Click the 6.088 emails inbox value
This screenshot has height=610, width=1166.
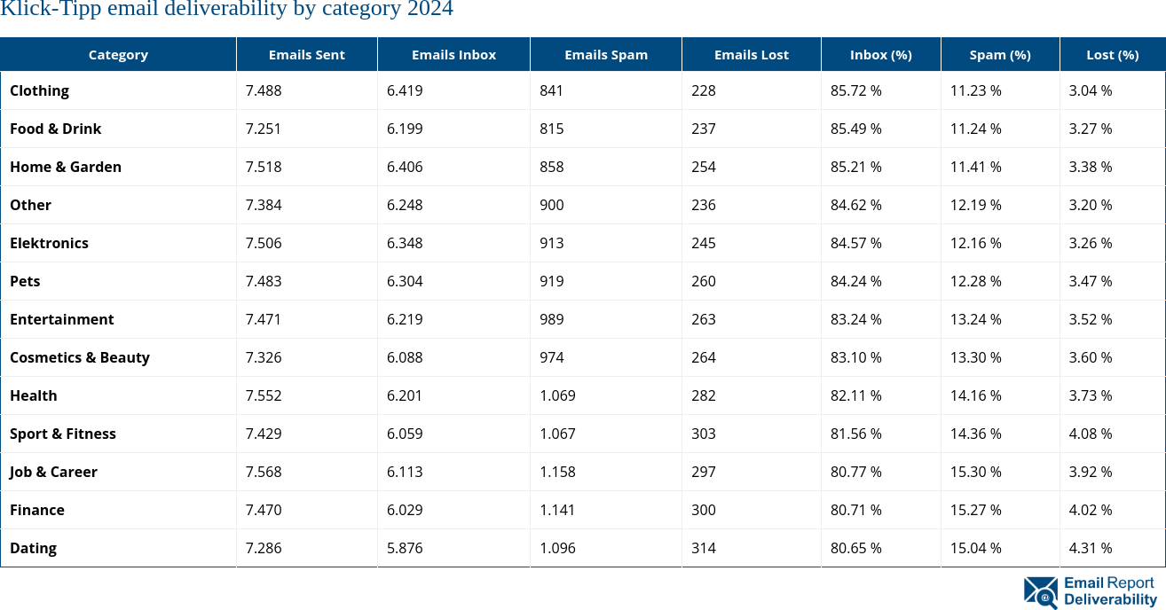pos(405,357)
